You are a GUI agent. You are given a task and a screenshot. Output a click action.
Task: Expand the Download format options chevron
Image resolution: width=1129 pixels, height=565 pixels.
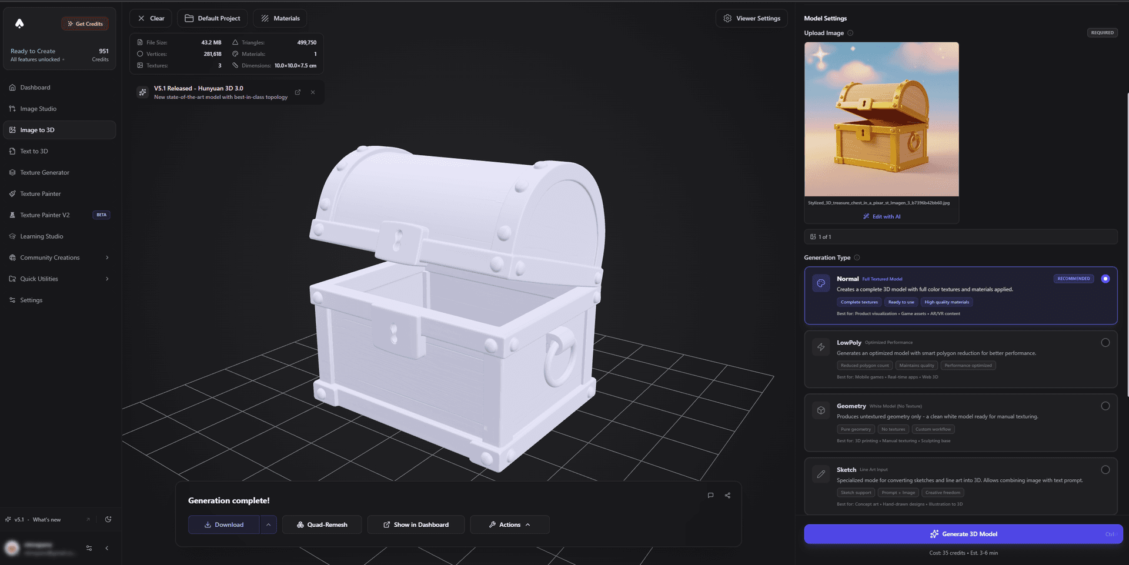269,524
